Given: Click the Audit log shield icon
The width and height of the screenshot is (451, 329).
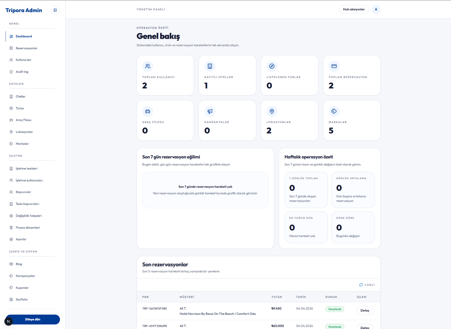Looking at the screenshot, I should [x=11, y=72].
